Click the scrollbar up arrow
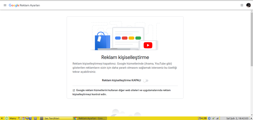Viewport: 253px width, 120px height. (x=252, y=11)
